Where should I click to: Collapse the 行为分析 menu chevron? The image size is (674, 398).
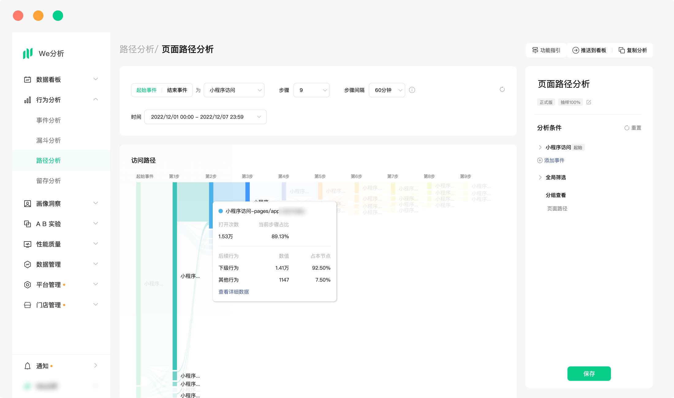point(96,99)
